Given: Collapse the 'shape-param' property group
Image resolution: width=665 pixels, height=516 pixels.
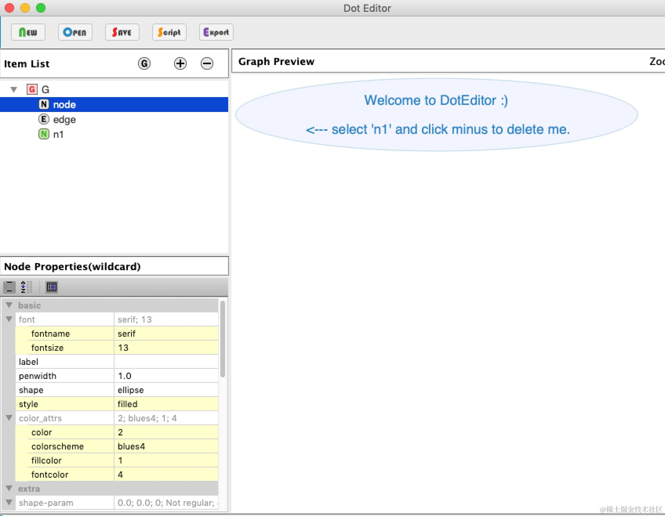Looking at the screenshot, I should (9, 502).
